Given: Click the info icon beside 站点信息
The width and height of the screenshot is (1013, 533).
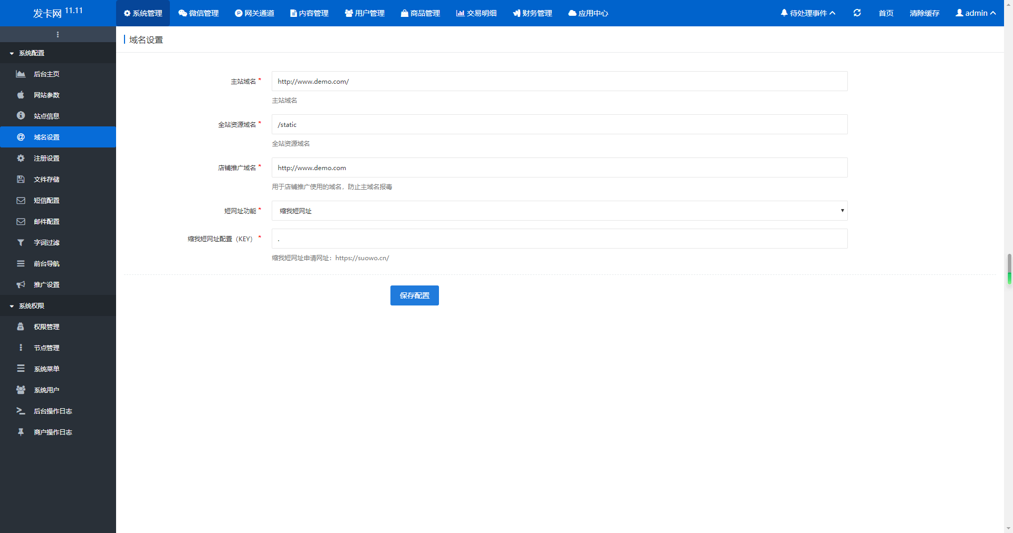Looking at the screenshot, I should click(21, 115).
